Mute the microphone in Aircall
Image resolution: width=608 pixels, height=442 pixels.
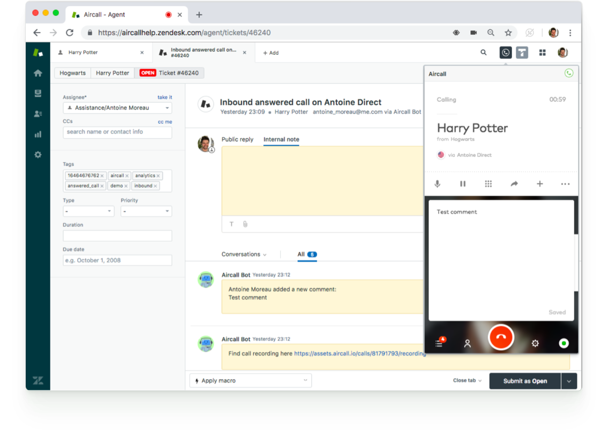[x=437, y=184]
